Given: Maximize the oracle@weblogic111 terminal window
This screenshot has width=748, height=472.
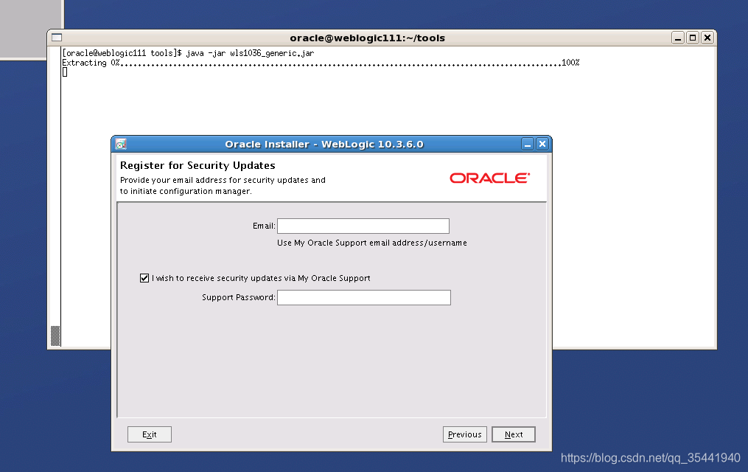Looking at the screenshot, I should [x=693, y=38].
